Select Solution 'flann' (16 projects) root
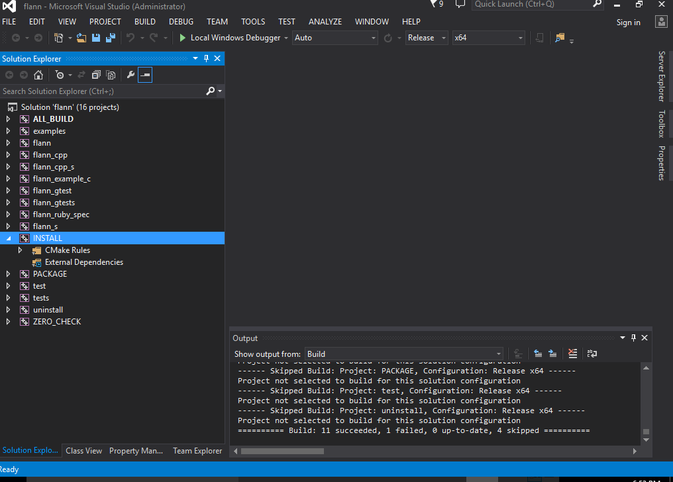This screenshot has width=673, height=482. click(x=70, y=107)
